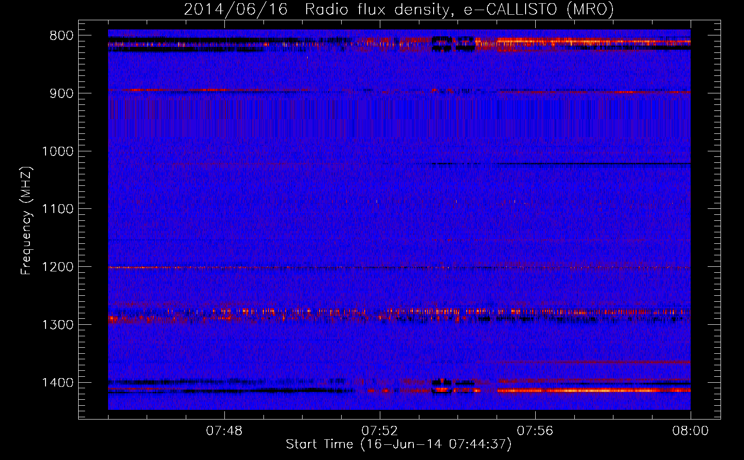Click the '1100' frequency axis label

57,209
